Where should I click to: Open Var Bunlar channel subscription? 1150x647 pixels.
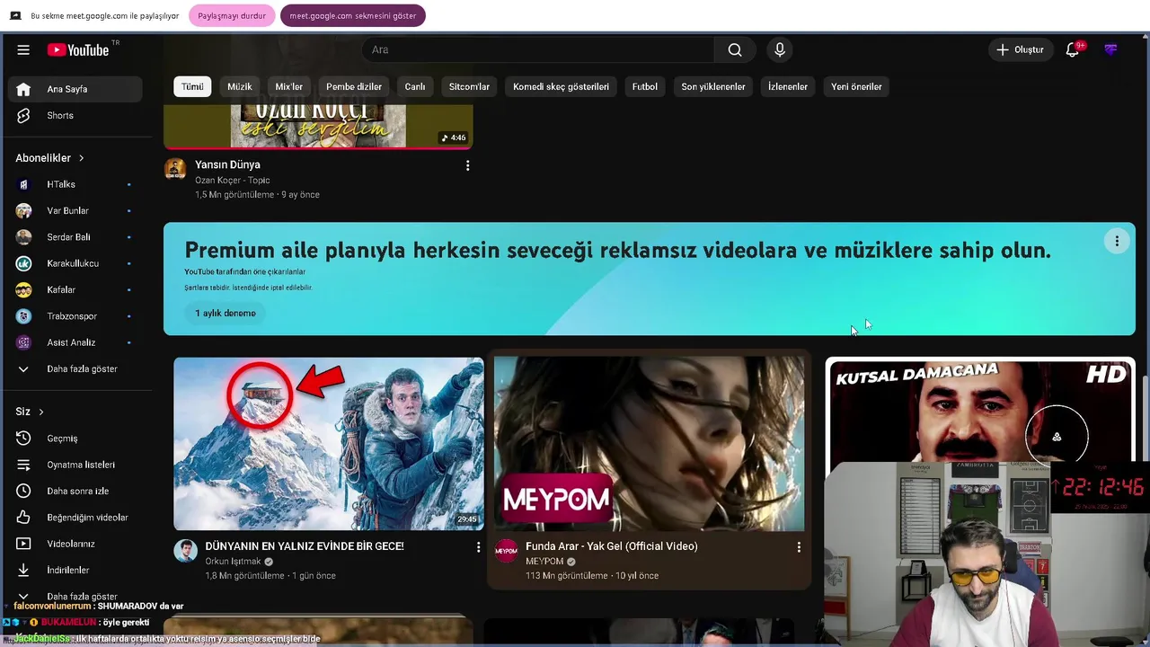click(75, 210)
